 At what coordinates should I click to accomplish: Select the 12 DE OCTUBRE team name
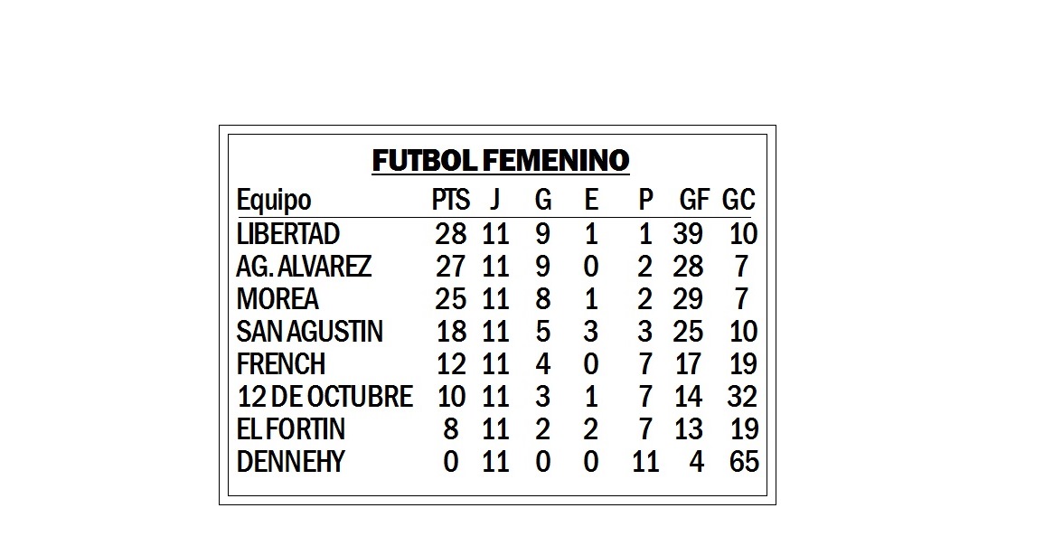[324, 397]
